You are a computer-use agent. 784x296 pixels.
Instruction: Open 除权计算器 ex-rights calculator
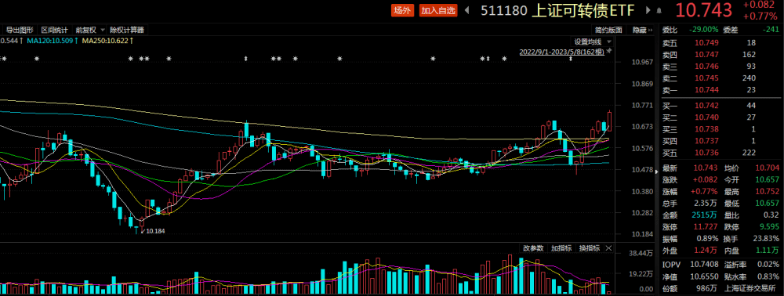(x=128, y=30)
